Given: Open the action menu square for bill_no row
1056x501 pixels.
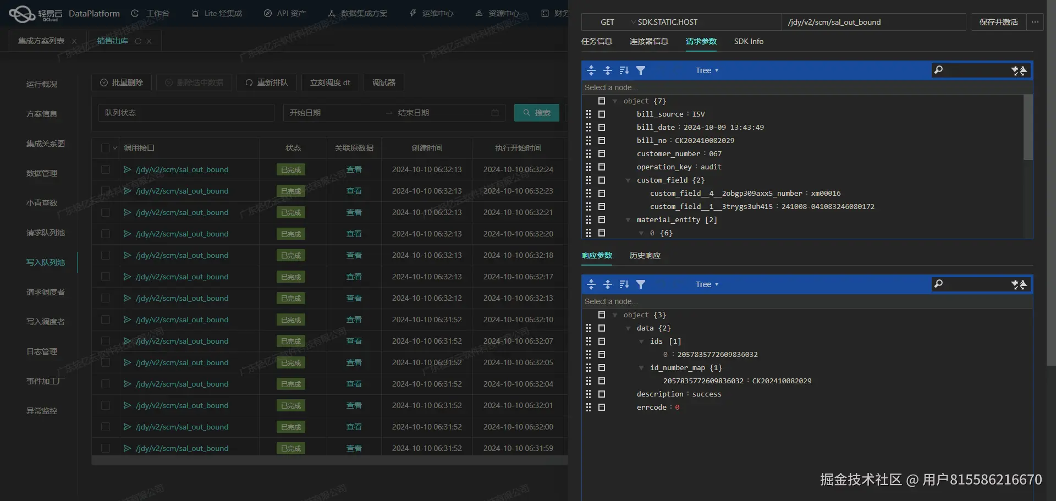Looking at the screenshot, I should 602,140.
